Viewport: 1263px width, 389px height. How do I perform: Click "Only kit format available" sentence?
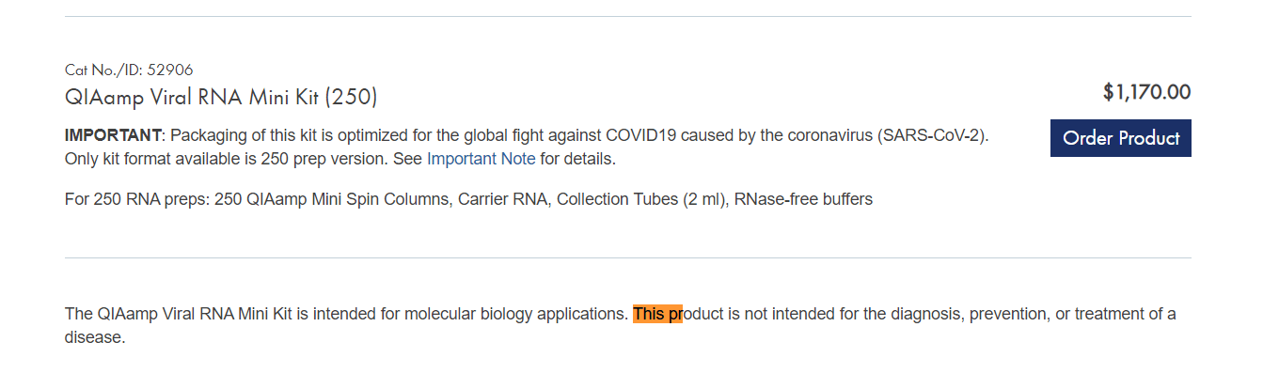coord(150,159)
